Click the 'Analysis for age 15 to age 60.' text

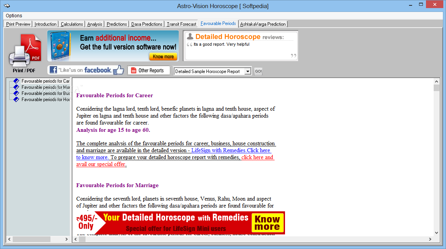pos(113,130)
